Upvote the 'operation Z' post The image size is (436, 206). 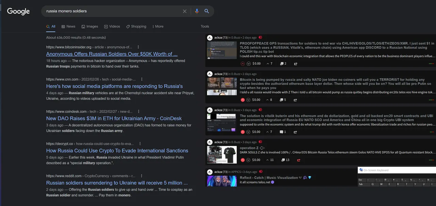point(243,160)
